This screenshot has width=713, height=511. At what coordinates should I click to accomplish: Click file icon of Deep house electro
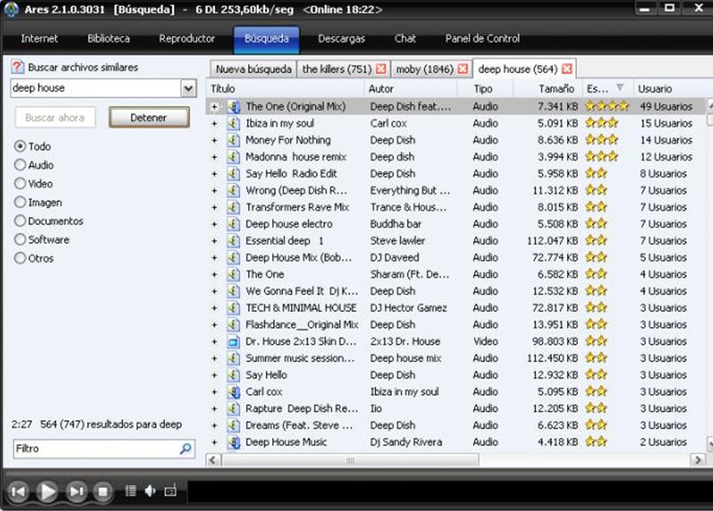point(233,224)
